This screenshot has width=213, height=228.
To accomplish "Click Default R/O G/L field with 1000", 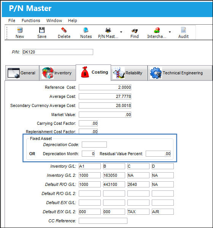I will tap(90, 184).
